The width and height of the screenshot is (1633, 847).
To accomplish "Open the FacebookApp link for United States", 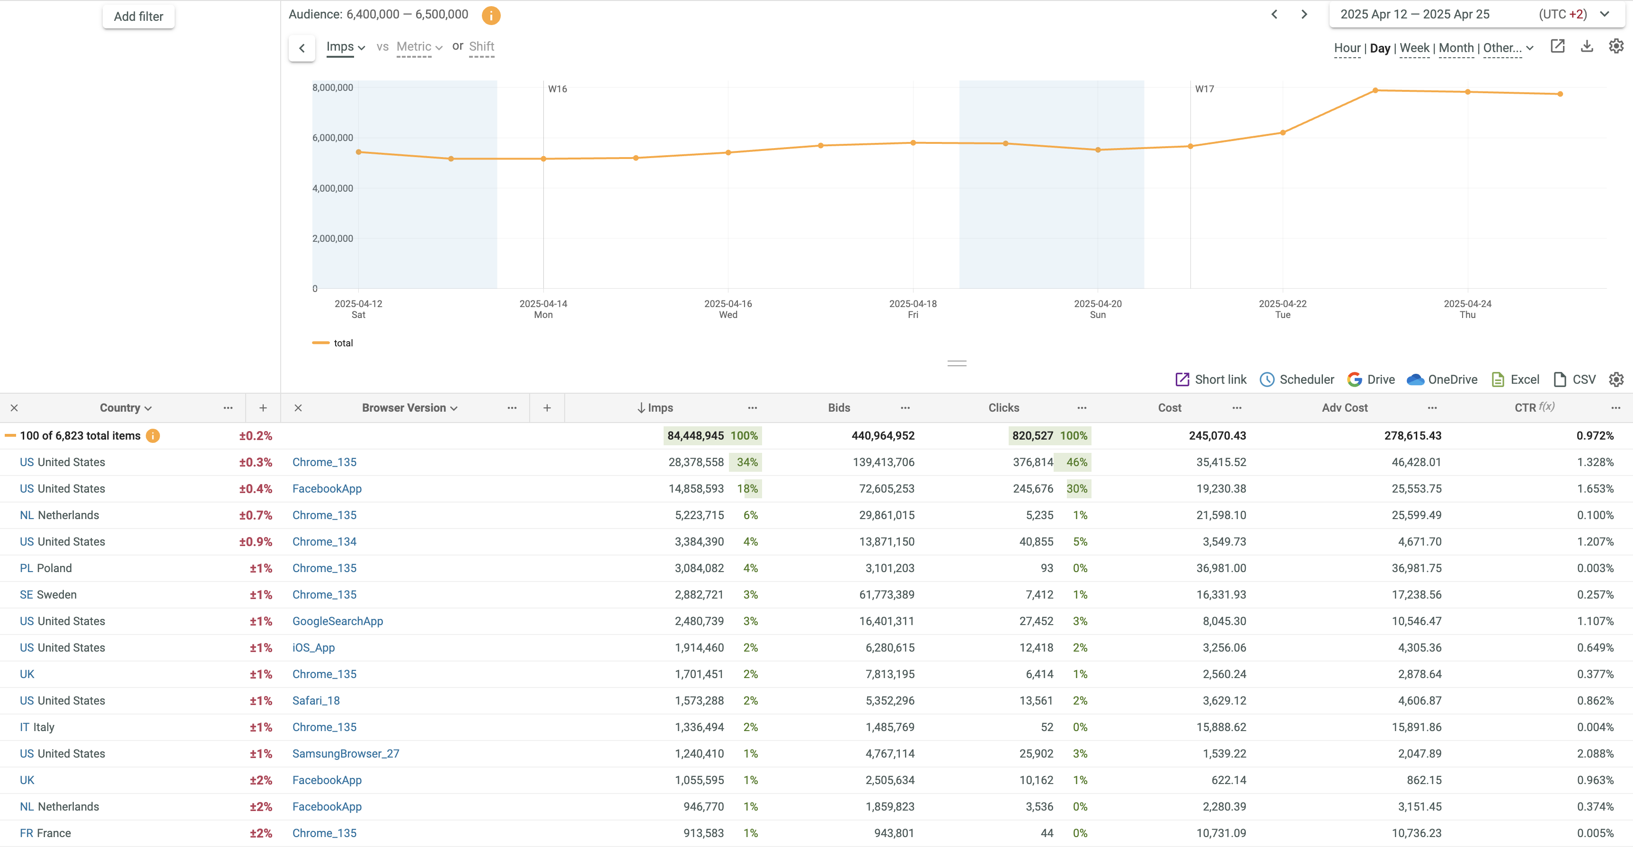I will pos(327,488).
